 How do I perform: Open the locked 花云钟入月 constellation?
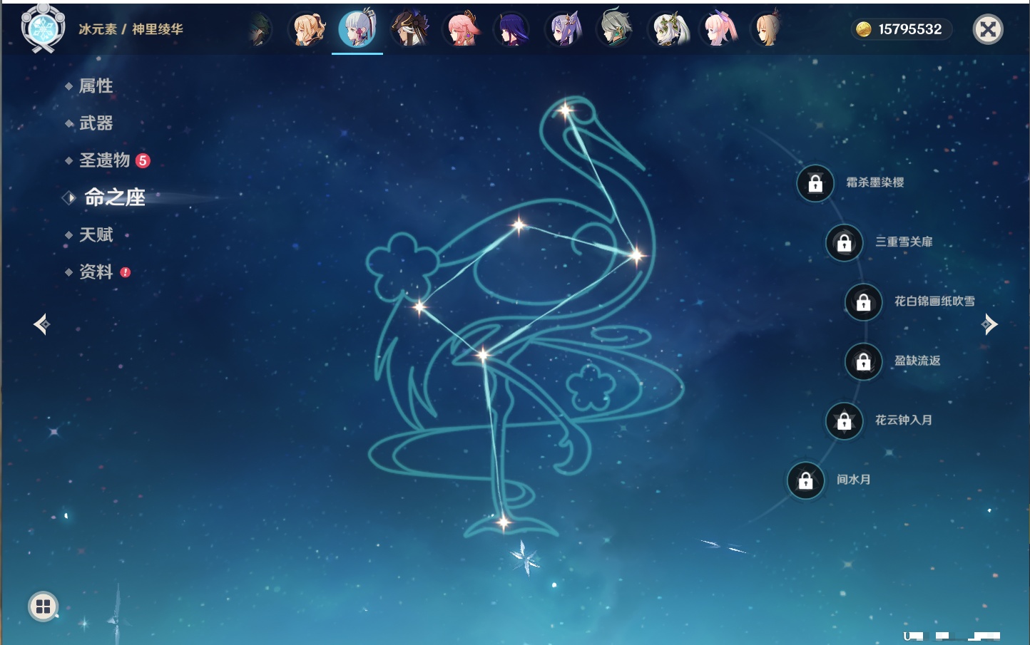click(x=844, y=420)
